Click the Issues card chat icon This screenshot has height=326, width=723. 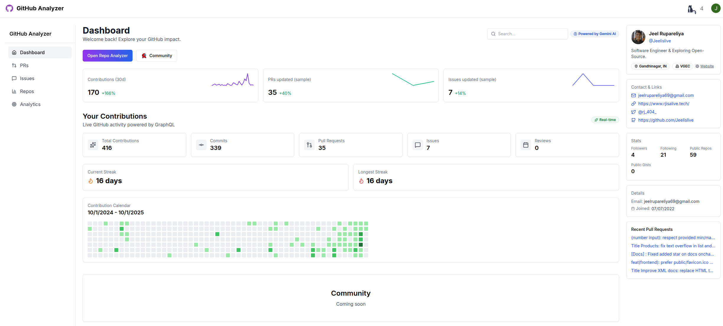tap(417, 145)
